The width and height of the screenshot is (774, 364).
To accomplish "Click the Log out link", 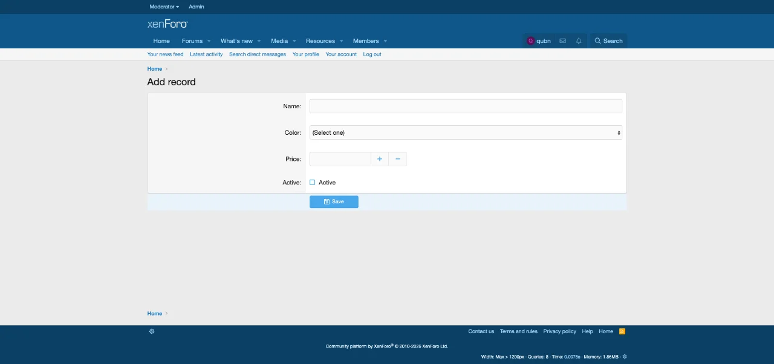I will [x=372, y=54].
